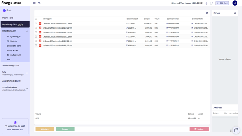The height and width of the screenshot is (136, 242).
Task: Edit Bankkonto från in the 10.000,00 row
Action: [167, 24]
